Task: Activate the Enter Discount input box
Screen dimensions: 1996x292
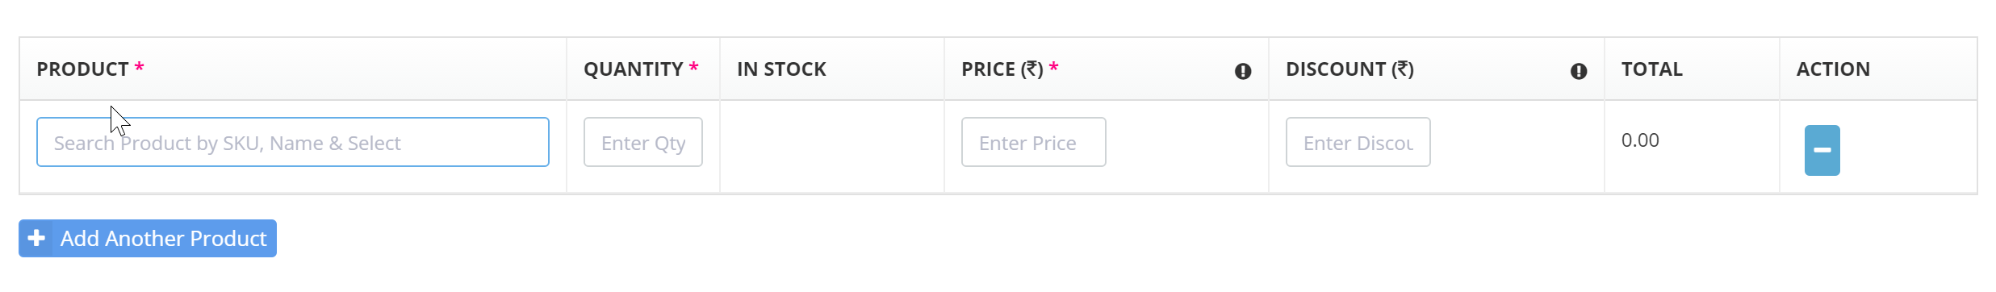Action: click(1358, 142)
